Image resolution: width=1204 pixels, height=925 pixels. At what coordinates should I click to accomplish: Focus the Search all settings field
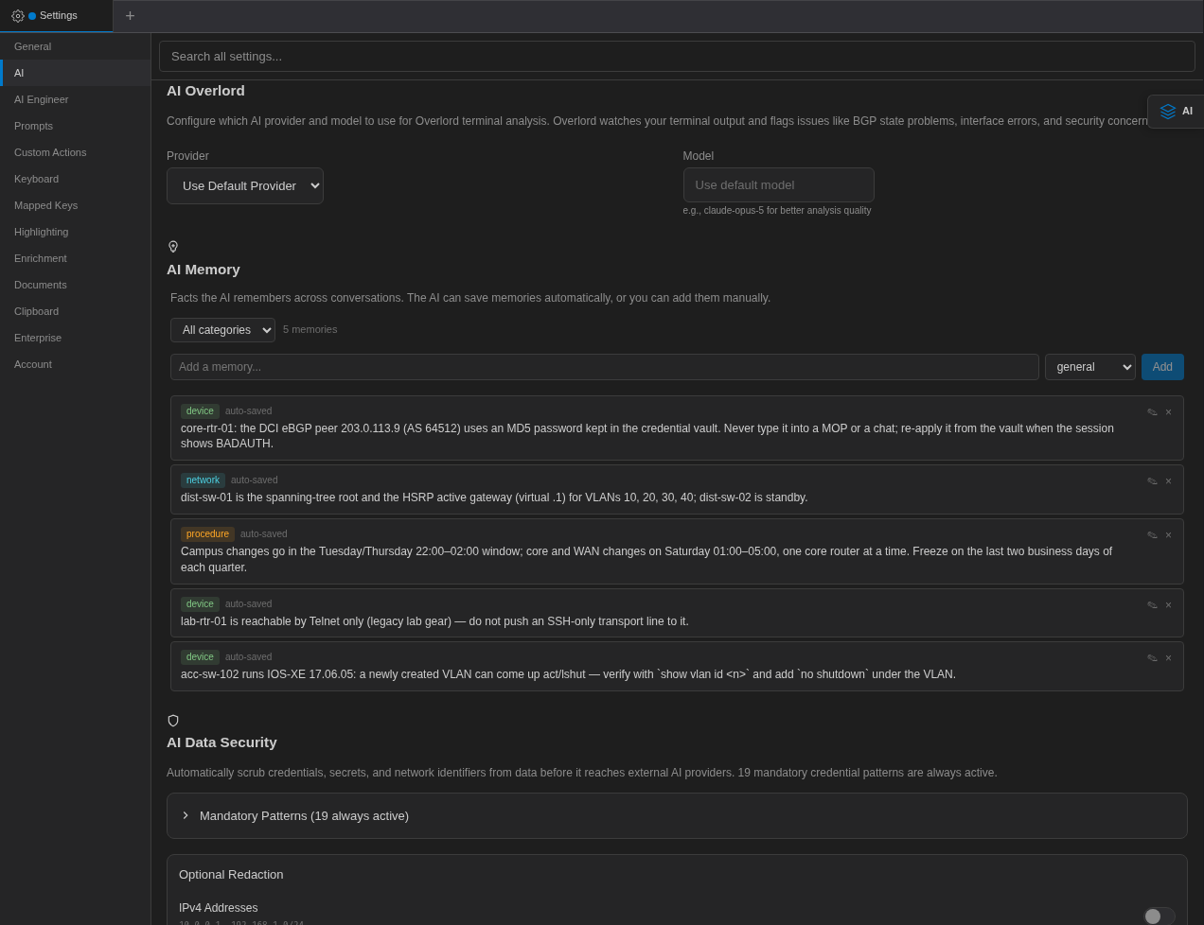tap(677, 57)
